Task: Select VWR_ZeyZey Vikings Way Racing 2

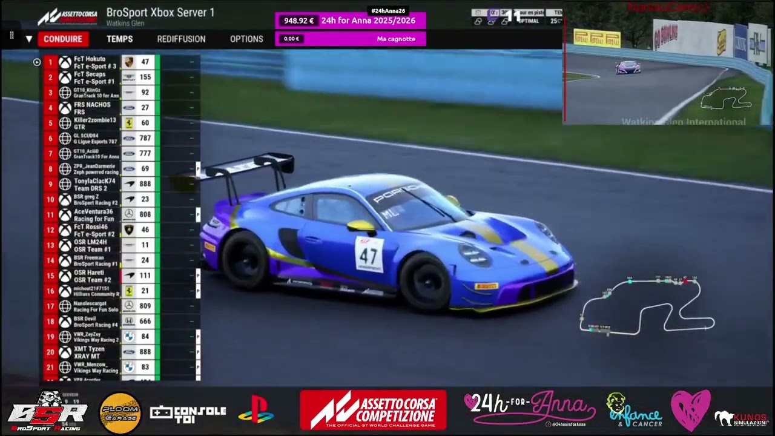Action: 96,337
